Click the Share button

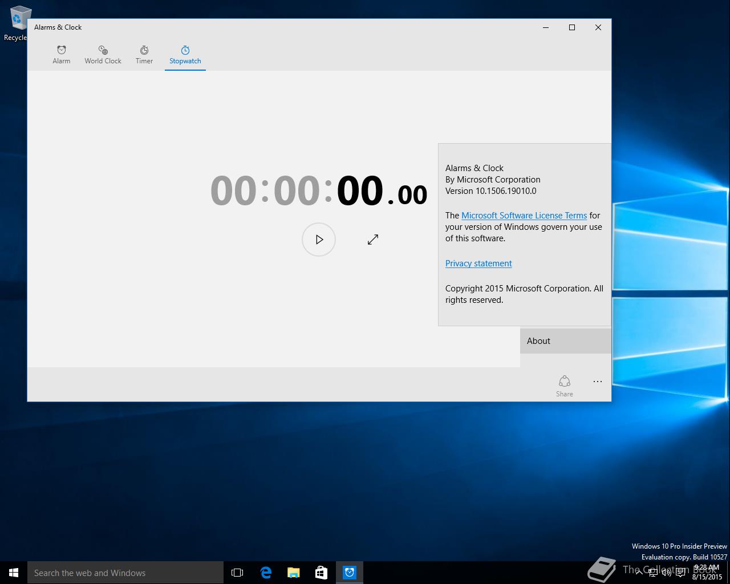[565, 386]
